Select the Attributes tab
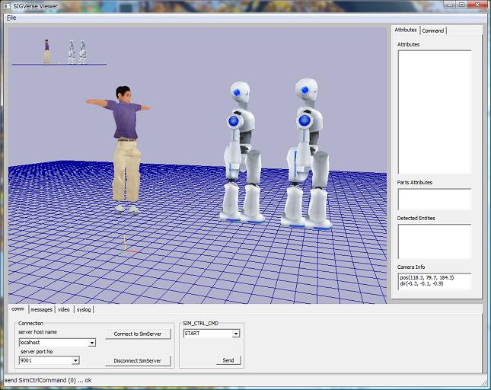491x390 pixels. pyautogui.click(x=405, y=30)
